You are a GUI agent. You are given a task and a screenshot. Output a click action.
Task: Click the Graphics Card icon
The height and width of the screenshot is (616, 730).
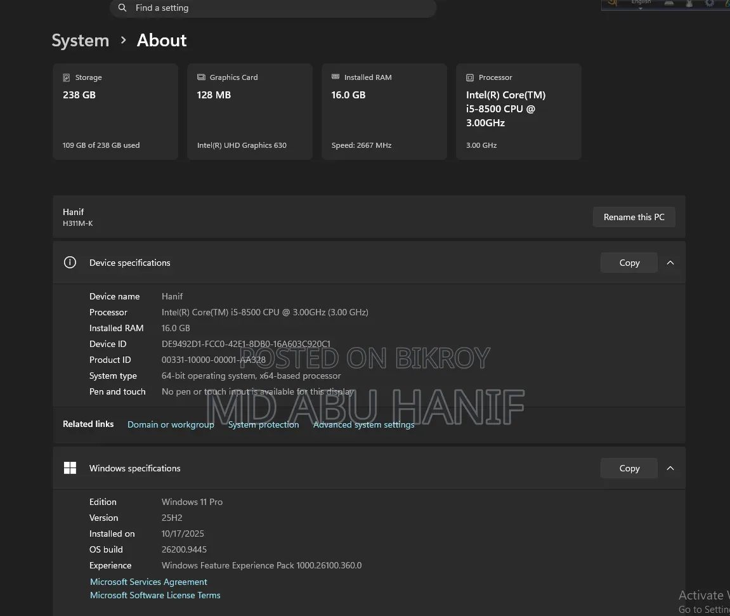pos(201,77)
